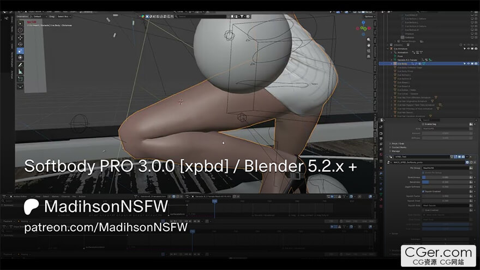The image size is (480, 270).
Task: Select the Cursor tool in viewport toolbar
Action: 20,30
